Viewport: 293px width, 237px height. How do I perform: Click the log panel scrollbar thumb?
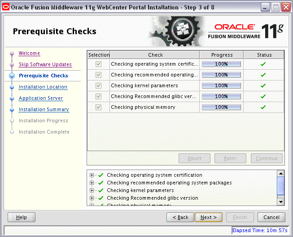click(x=281, y=186)
